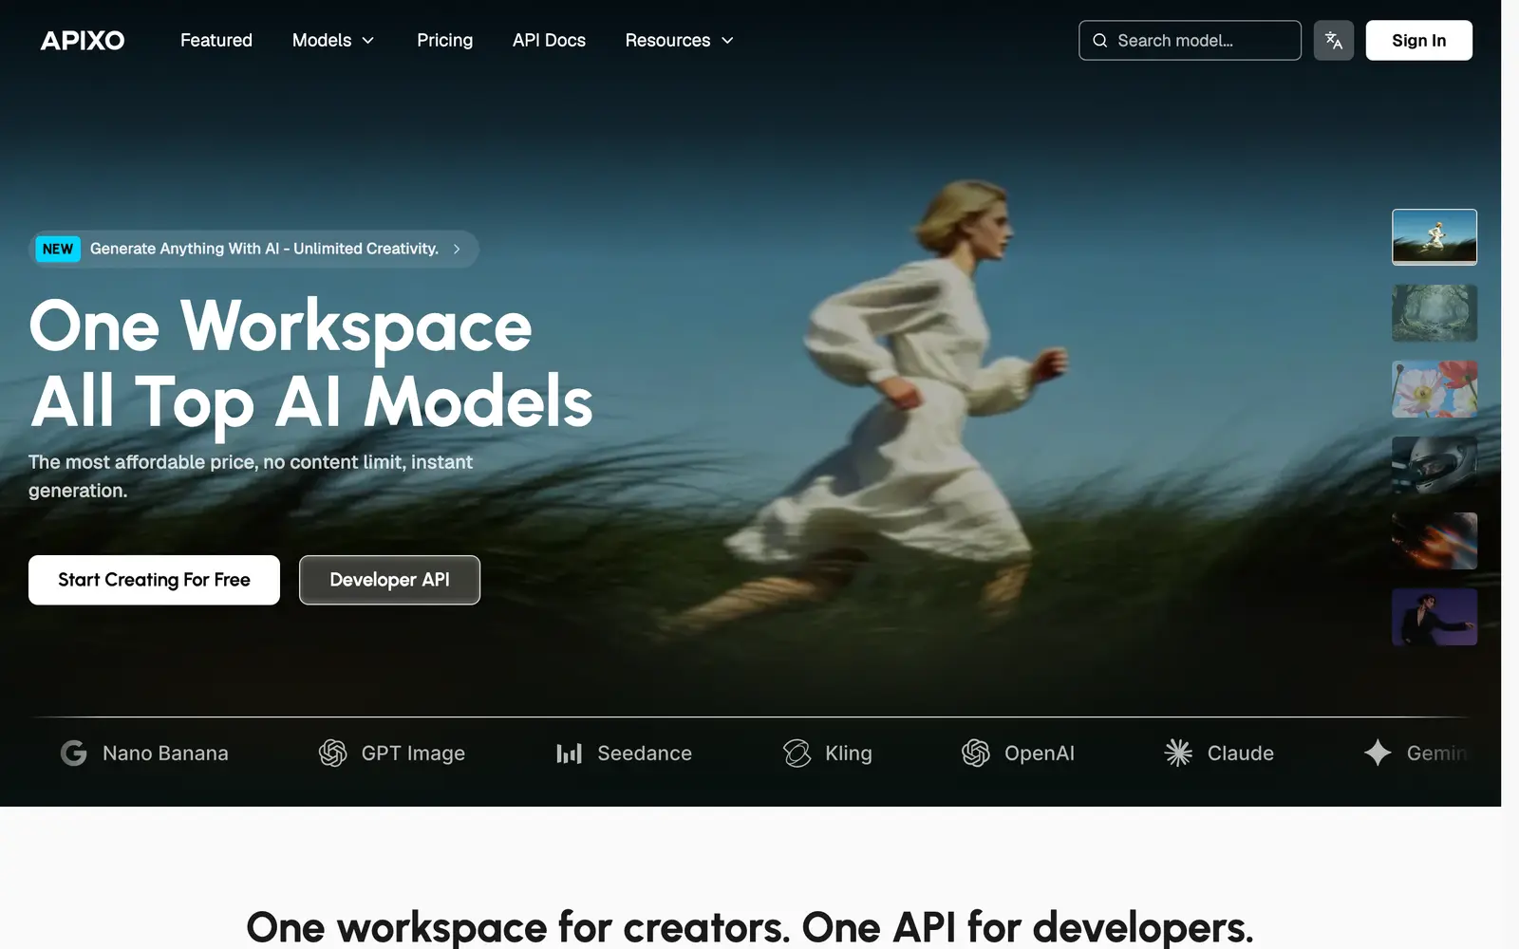Click the arrow in the NEW banner
The image size is (1519, 949).
tap(457, 249)
